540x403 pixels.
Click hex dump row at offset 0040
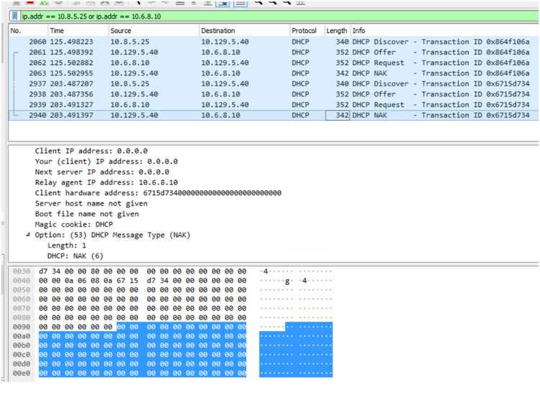tap(144, 281)
